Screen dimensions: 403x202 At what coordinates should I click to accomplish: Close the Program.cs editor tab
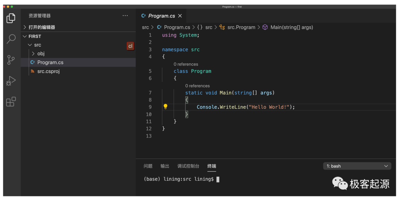(x=180, y=16)
